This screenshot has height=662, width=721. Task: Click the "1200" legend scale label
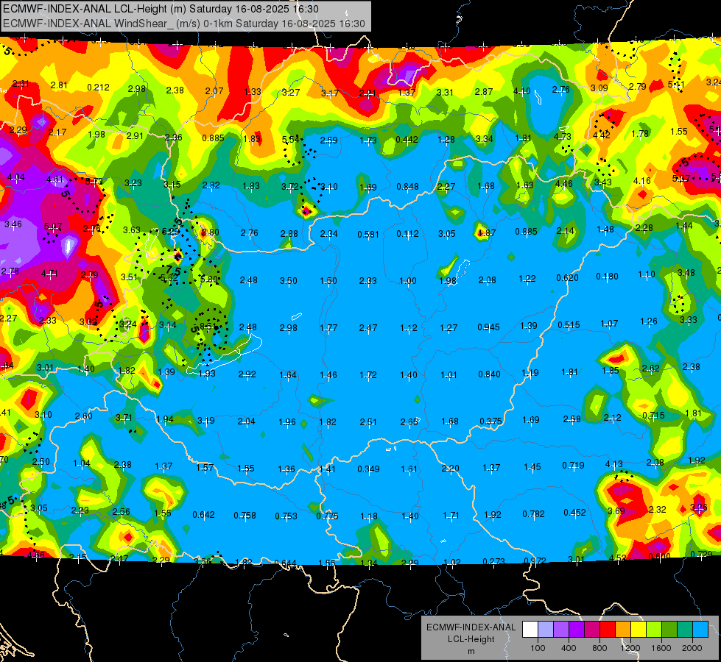(x=630, y=648)
